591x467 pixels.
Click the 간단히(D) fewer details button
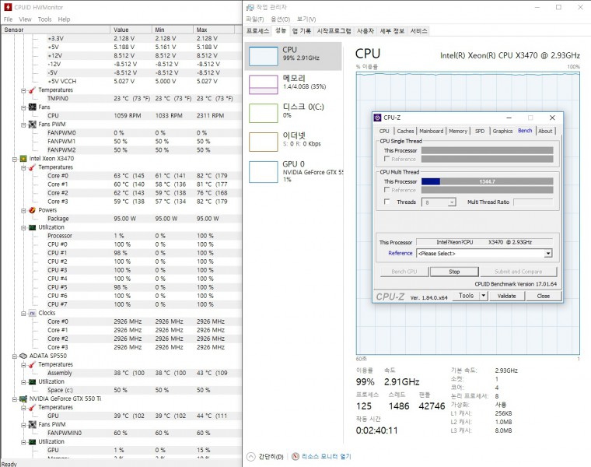[271, 457]
